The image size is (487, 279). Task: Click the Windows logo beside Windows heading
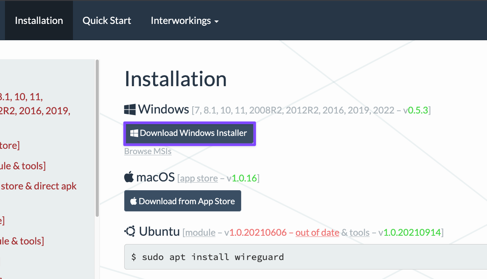[x=130, y=110]
